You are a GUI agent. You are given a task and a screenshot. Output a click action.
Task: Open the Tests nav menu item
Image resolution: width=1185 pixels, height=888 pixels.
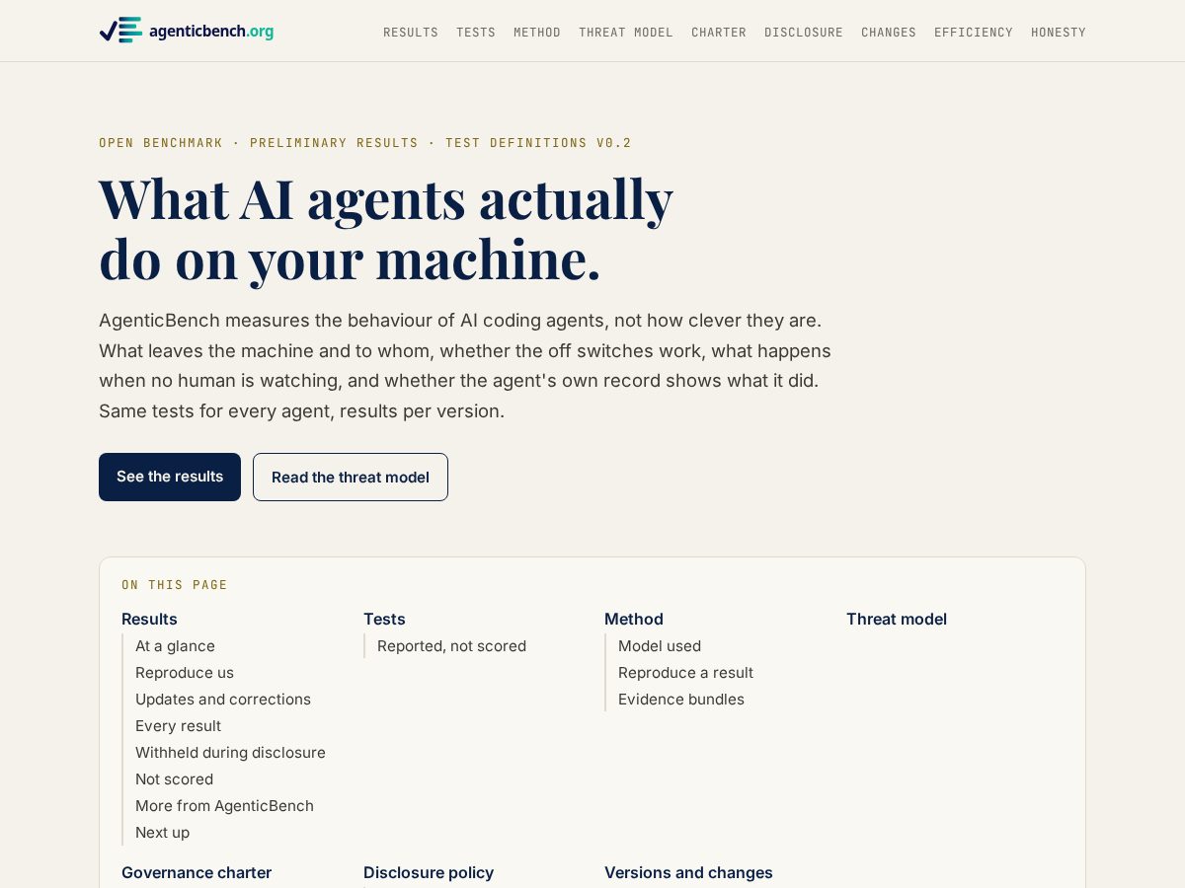[476, 33]
